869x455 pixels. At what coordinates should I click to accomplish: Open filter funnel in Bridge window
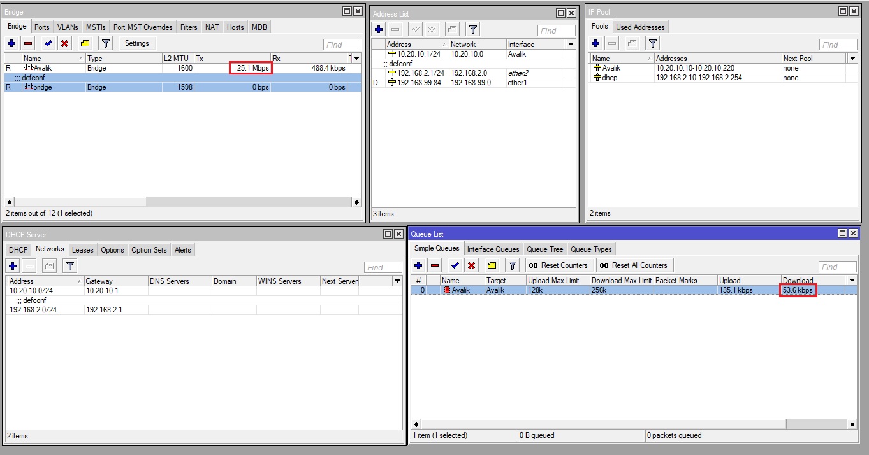[x=106, y=43]
